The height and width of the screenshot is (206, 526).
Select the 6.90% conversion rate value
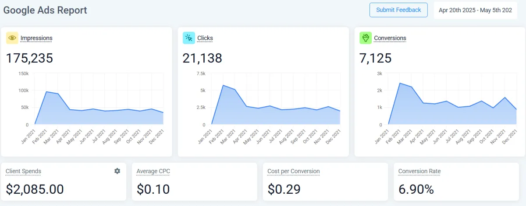tap(416, 189)
